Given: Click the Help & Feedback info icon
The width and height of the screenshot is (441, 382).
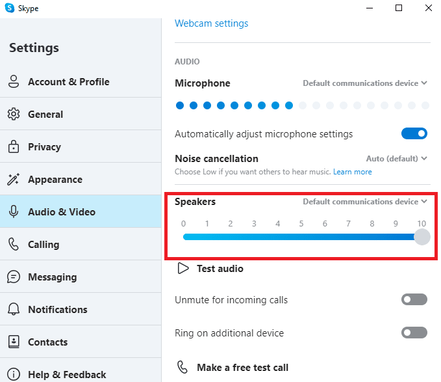Looking at the screenshot, I should click(x=14, y=374).
